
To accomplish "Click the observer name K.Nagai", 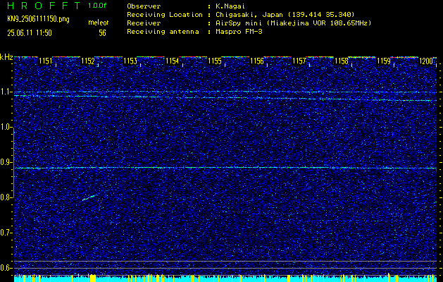I will tap(229, 6).
